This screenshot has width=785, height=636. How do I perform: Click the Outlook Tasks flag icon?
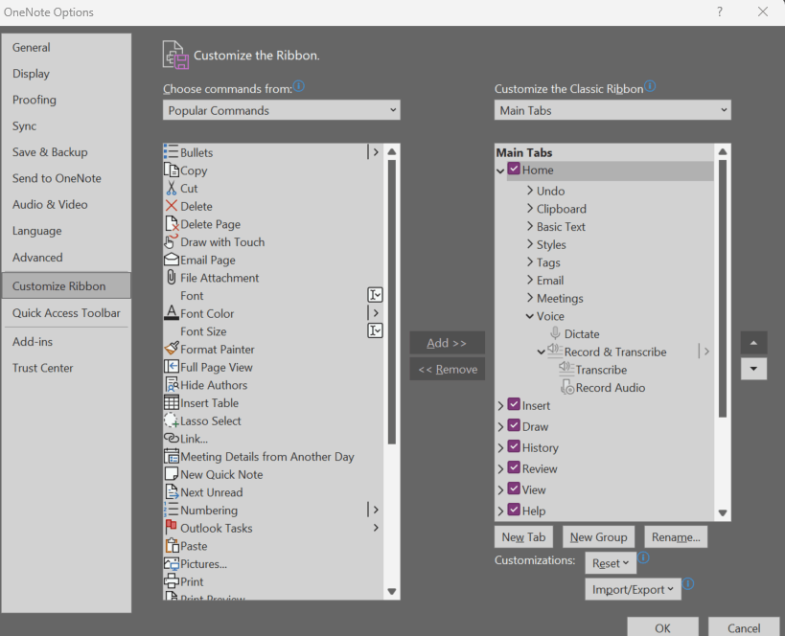tap(172, 527)
